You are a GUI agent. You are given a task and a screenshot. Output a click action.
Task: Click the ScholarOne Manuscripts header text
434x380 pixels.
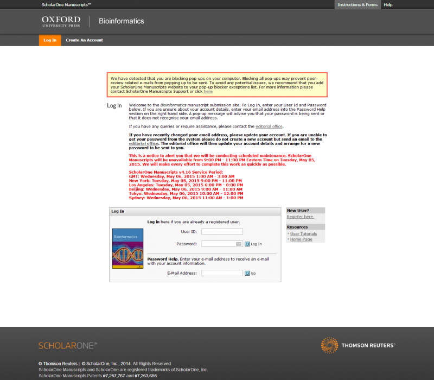[x=66, y=5]
